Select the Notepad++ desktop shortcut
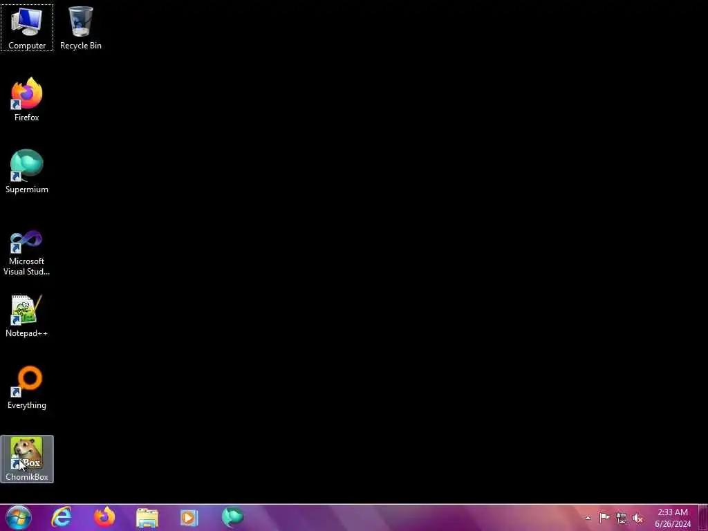Viewport: 708px width, 531px height. (x=27, y=315)
